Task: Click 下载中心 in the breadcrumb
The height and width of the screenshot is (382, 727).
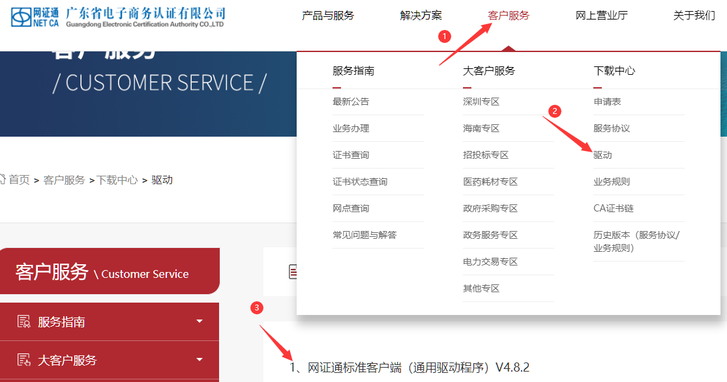Action: [117, 180]
